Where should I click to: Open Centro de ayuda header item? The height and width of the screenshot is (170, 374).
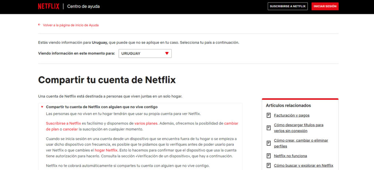83,6
